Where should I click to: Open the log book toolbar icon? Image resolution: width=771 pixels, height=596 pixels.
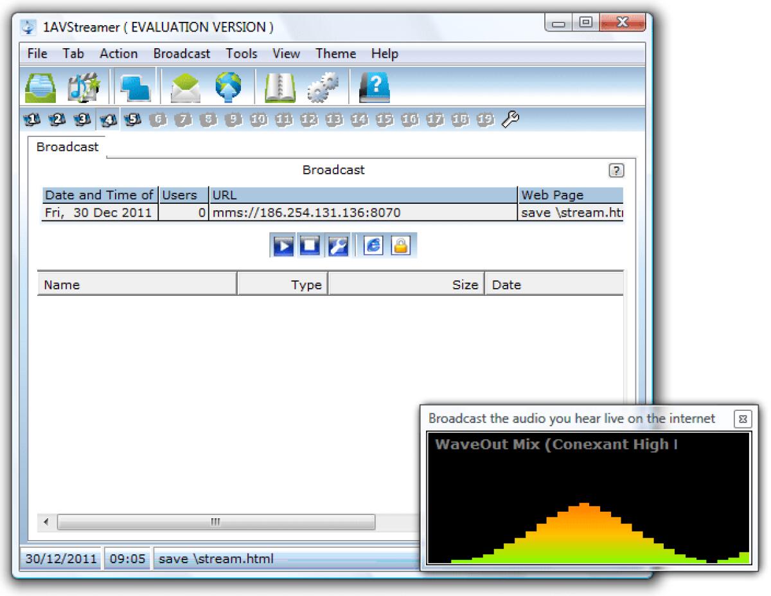281,87
